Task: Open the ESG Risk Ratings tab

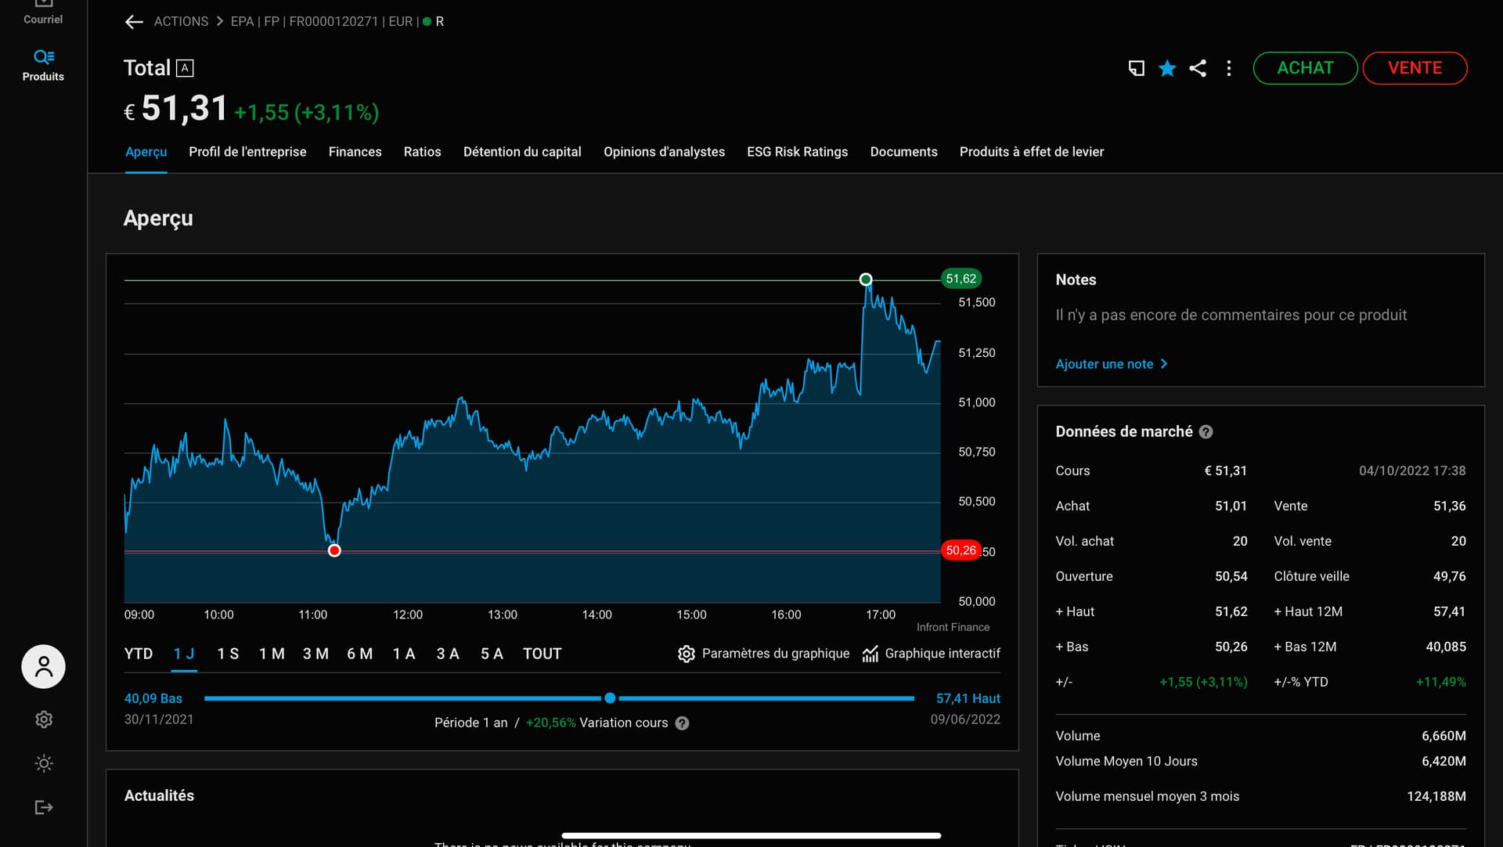Action: tap(797, 152)
